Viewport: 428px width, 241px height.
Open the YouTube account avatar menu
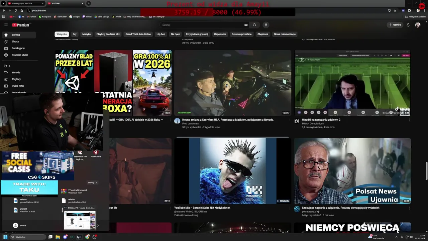tap(418, 25)
